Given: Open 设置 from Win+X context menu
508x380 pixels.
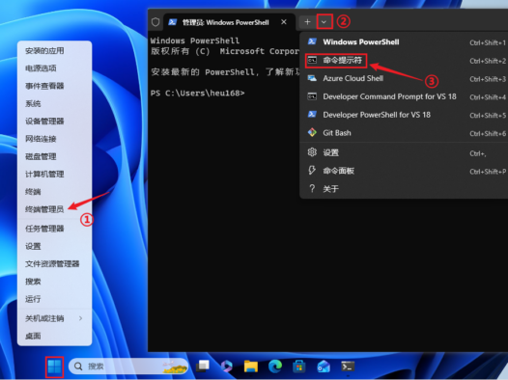Looking at the screenshot, I should (54, 247).
